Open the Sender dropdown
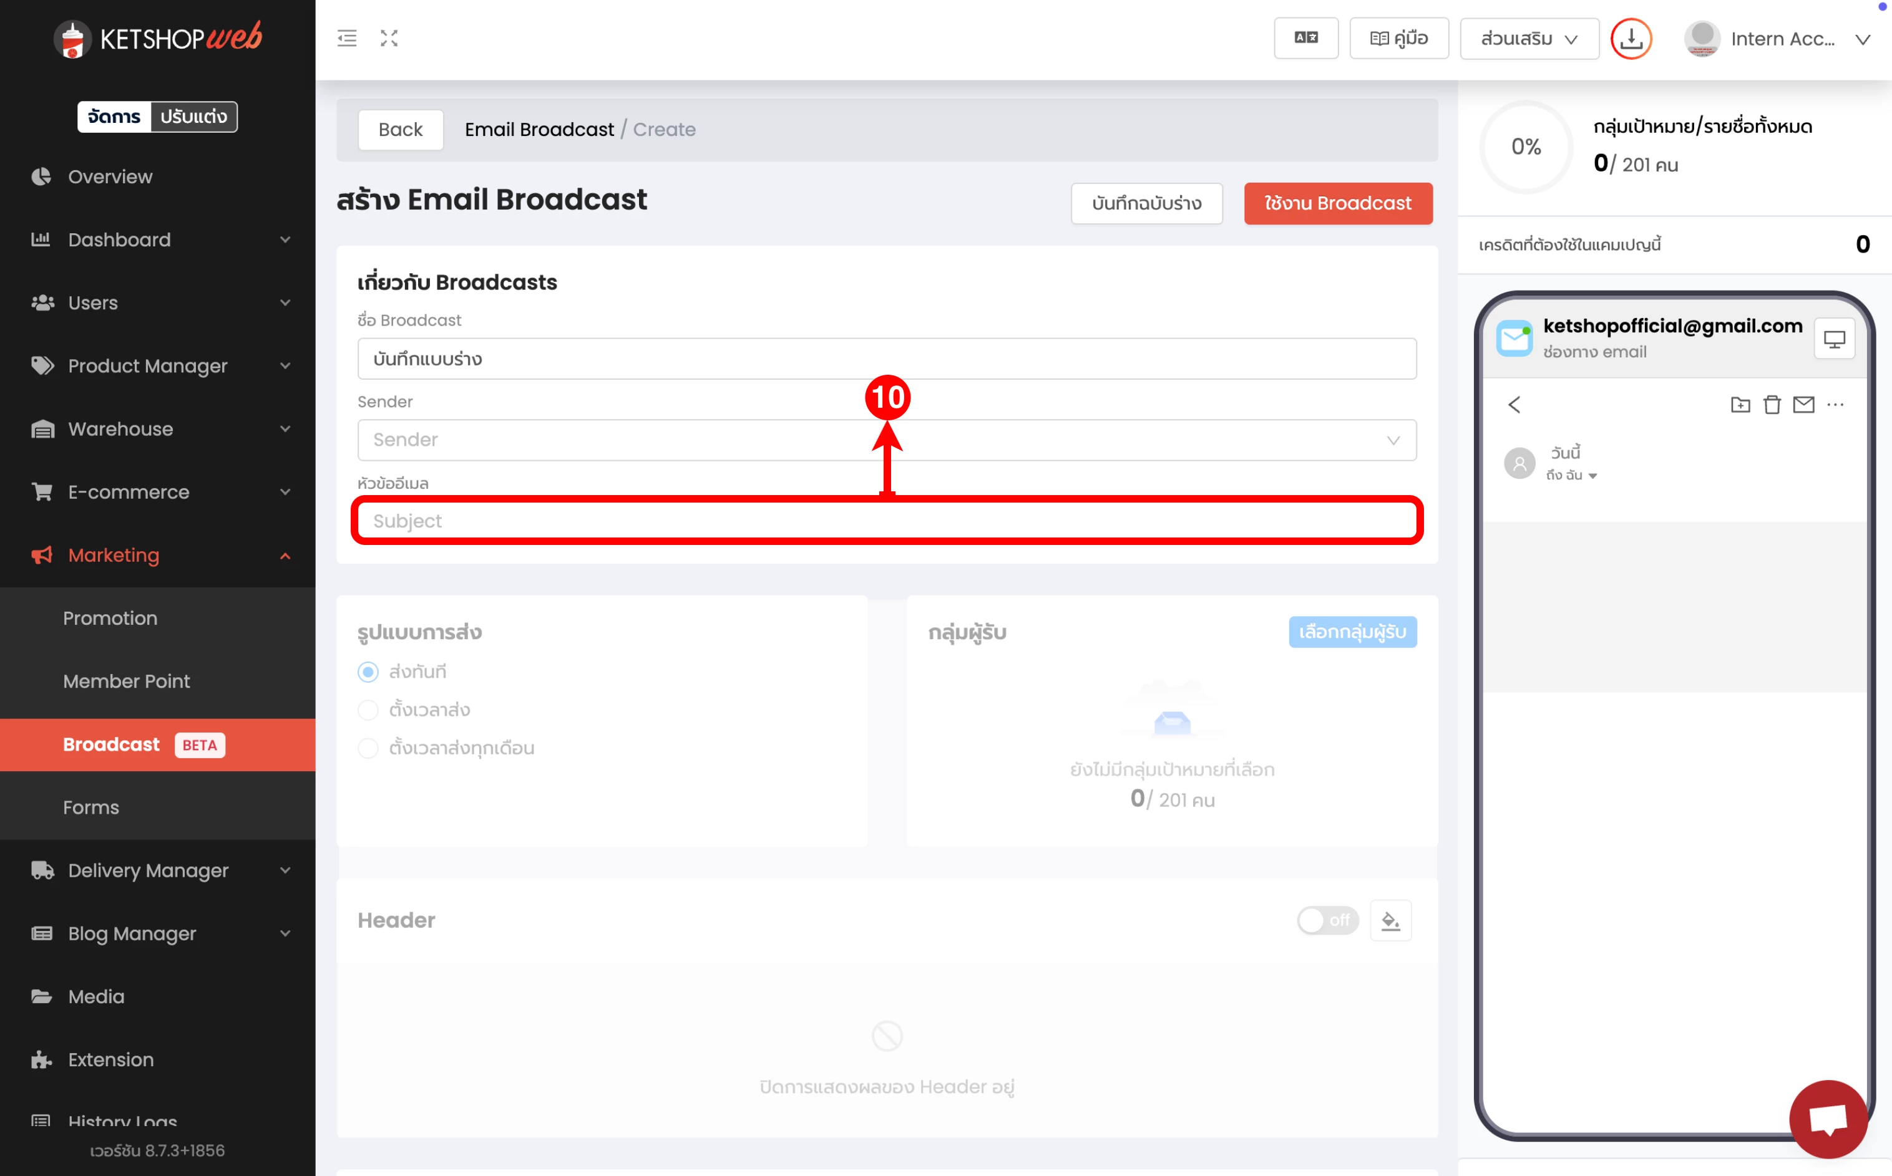The height and width of the screenshot is (1176, 1892). (x=887, y=440)
